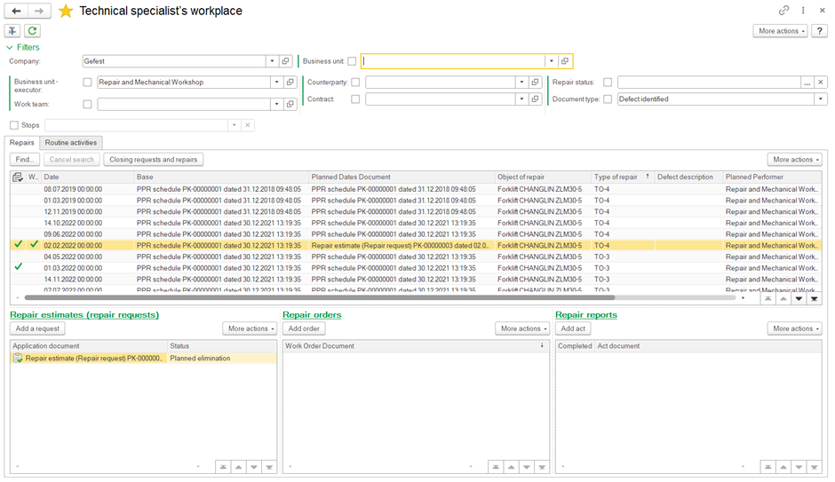Screen dimensions: 835x482
Task: Click the open icon beside Business unit field
Action: [565, 61]
